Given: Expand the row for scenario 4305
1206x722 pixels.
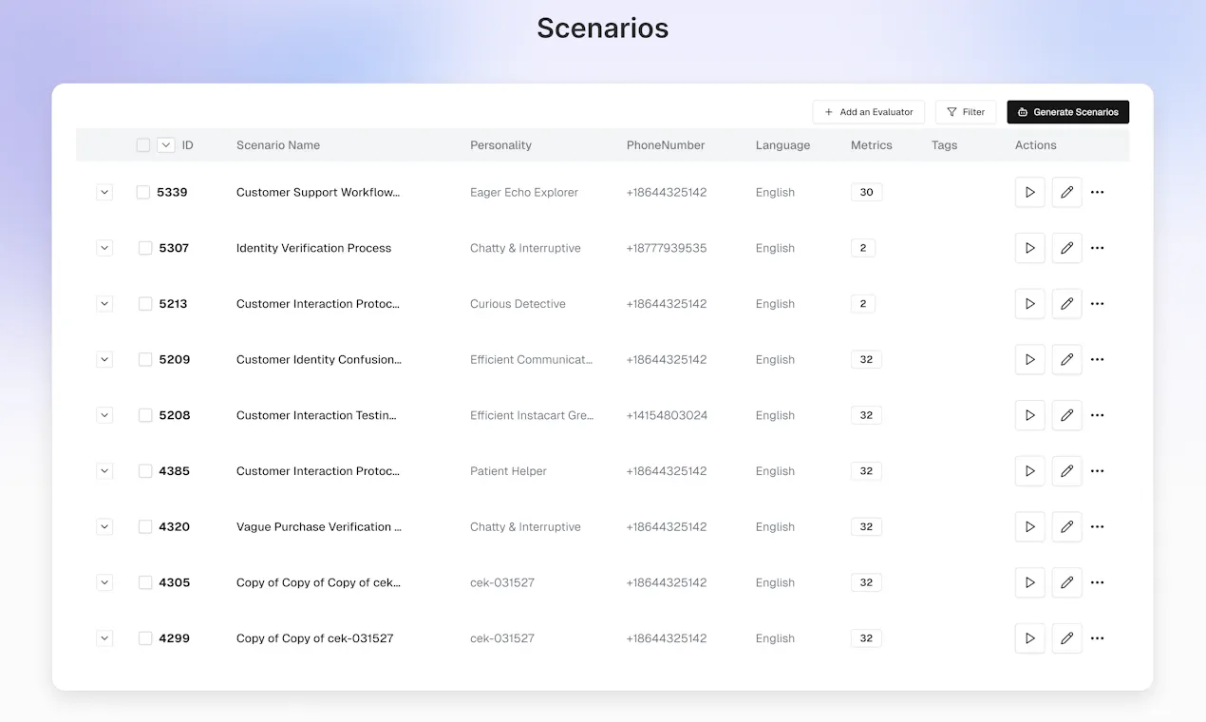Looking at the screenshot, I should (104, 582).
